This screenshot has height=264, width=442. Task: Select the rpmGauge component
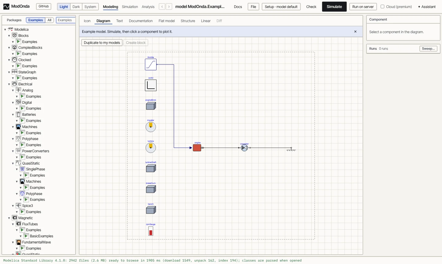point(151,231)
